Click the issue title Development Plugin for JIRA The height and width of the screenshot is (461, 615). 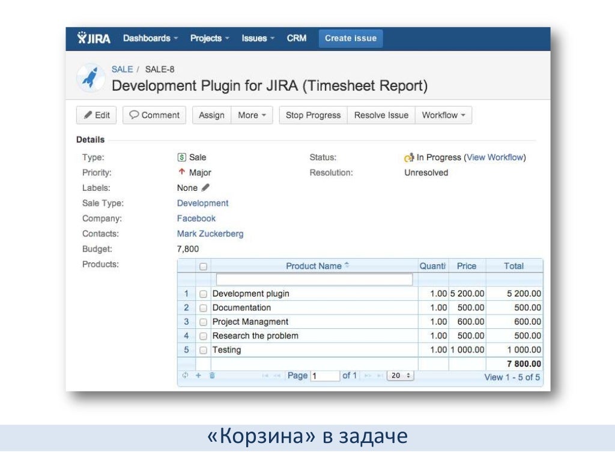click(270, 85)
